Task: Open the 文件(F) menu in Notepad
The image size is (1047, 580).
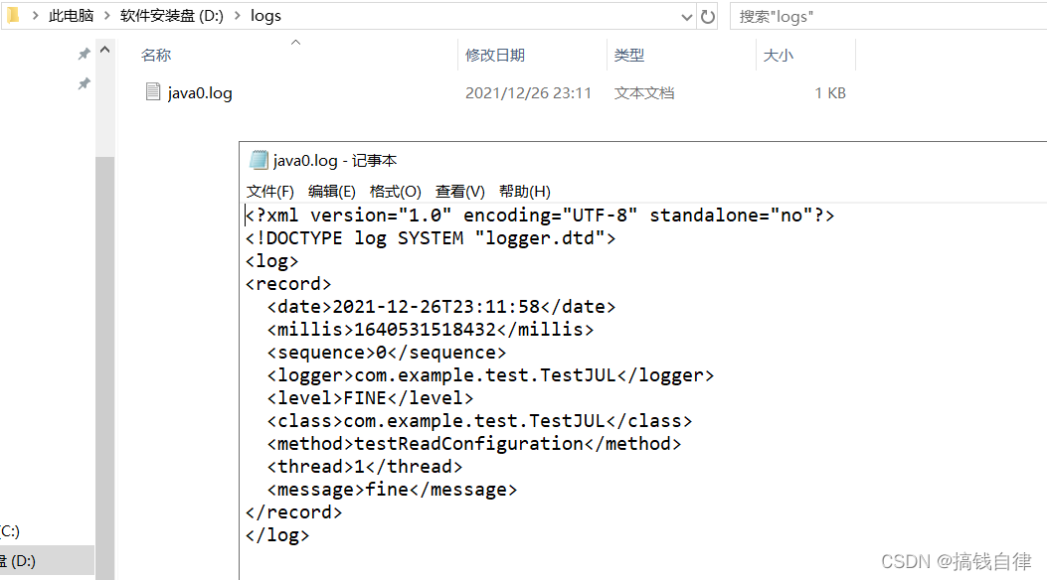Action: (269, 192)
